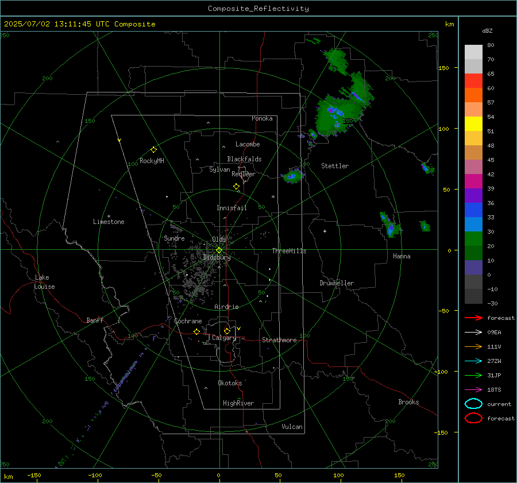517x483 pixels.
Task: Click the Didsbury city label
Action: 217,257
